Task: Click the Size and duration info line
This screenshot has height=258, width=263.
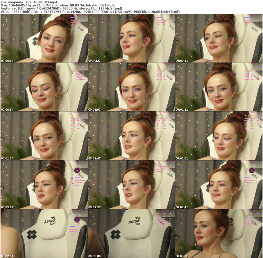Action: click(x=58, y=5)
